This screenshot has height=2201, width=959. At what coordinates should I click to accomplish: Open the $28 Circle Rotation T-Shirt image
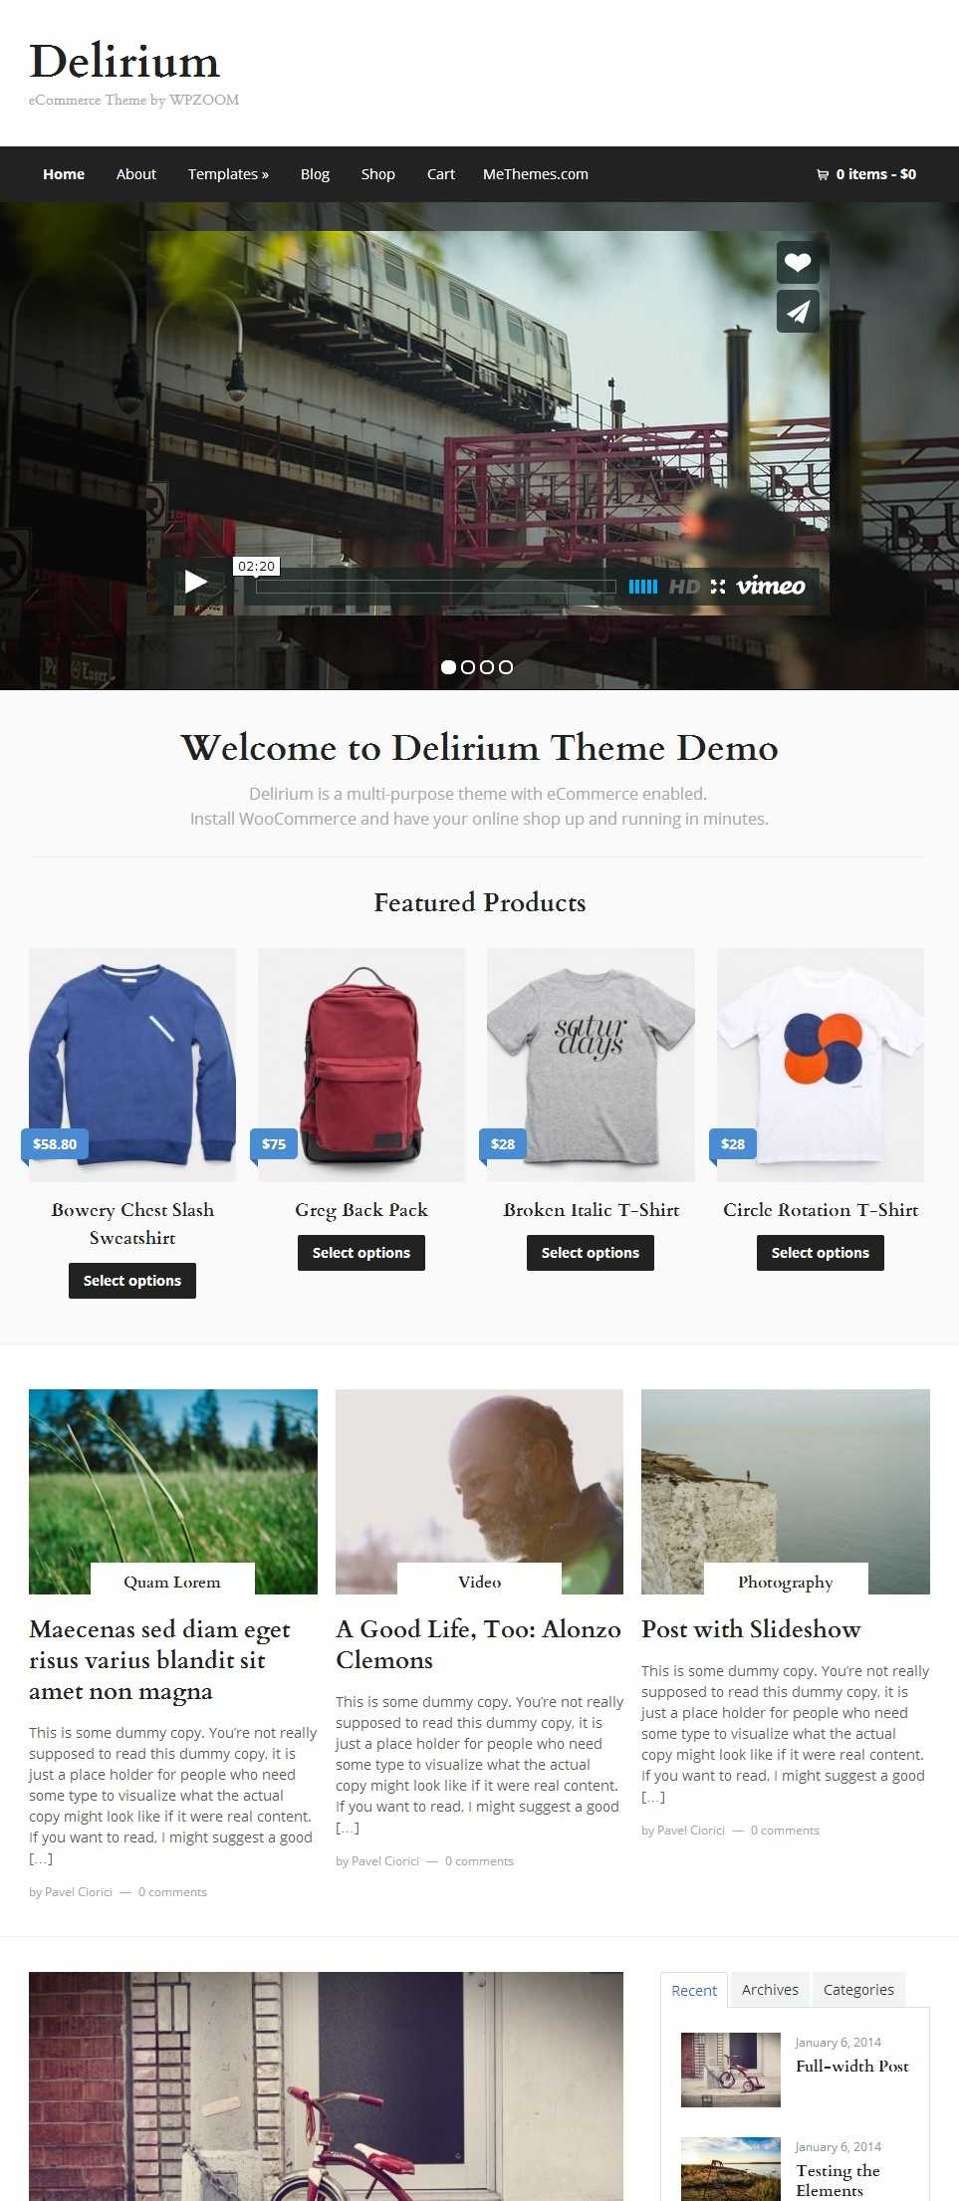(821, 1065)
